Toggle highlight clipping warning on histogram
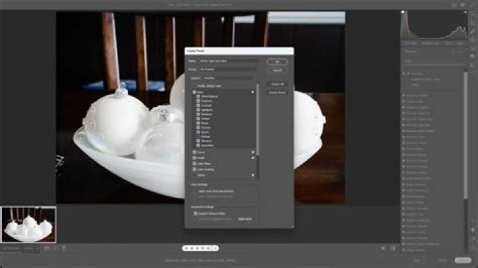 465,12
